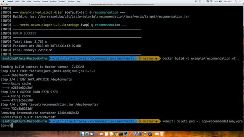Open Notification Center list icon

[240, 2]
